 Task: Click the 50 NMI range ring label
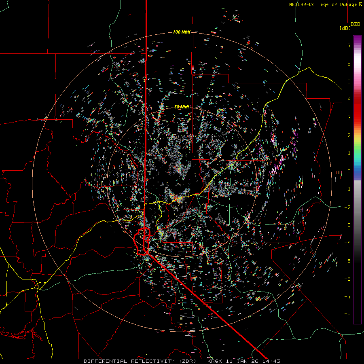pyautogui.click(x=182, y=107)
